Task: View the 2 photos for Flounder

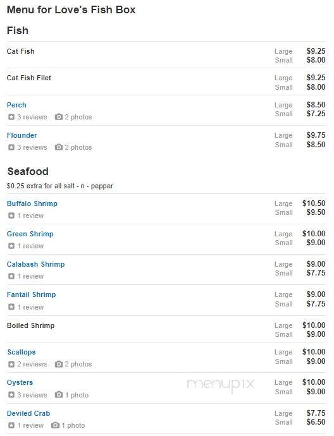Action: pos(78,147)
